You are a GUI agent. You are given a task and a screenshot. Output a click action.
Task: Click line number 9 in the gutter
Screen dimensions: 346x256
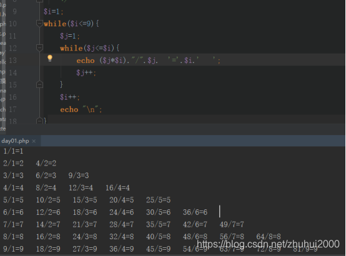click(x=14, y=11)
